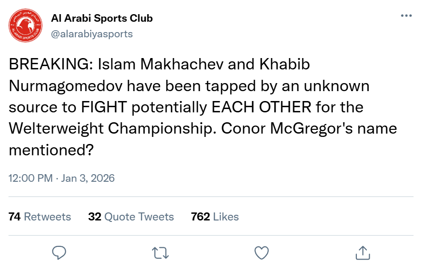Open the three-dot more options menu
422x279 pixels.
(406, 16)
